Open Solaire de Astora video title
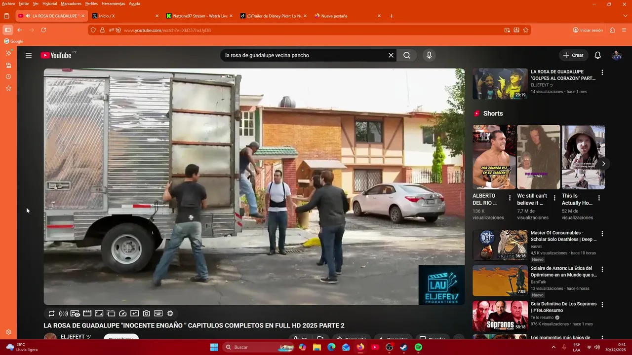Screen dimensions: 632x355 pos(564,272)
